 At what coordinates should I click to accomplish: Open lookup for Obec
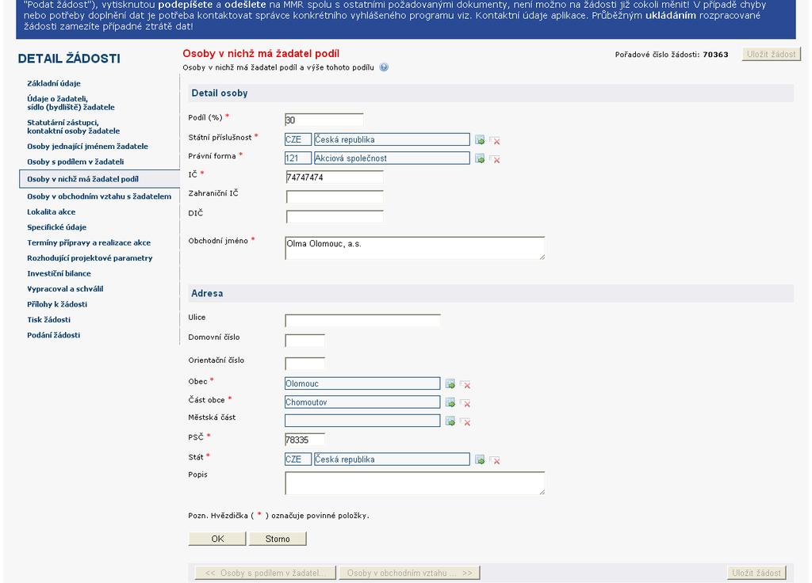click(450, 384)
